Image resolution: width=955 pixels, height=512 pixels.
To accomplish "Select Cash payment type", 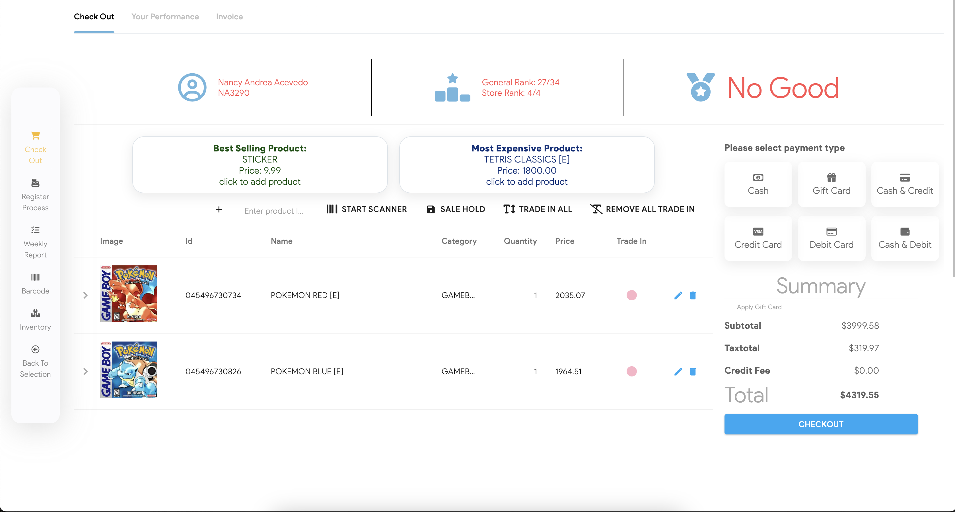I will pos(758,184).
